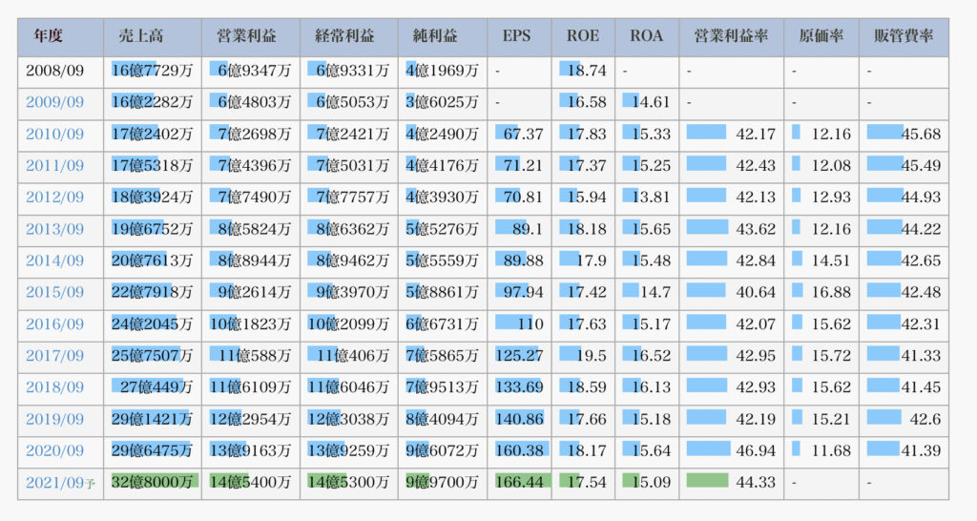Select cost ratio value 16.88

[831, 292]
